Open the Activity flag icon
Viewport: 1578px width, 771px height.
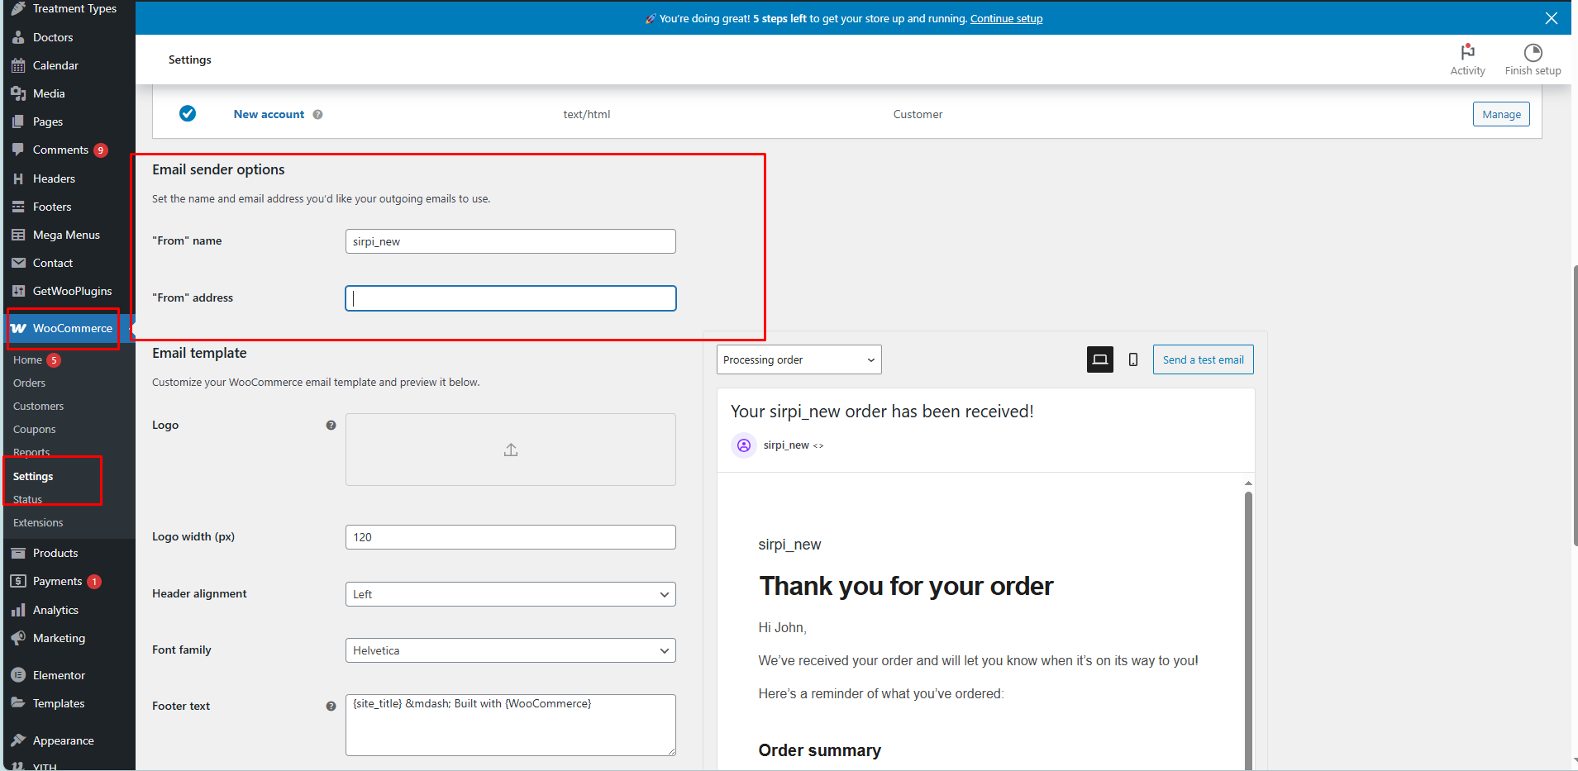pyautogui.click(x=1468, y=51)
